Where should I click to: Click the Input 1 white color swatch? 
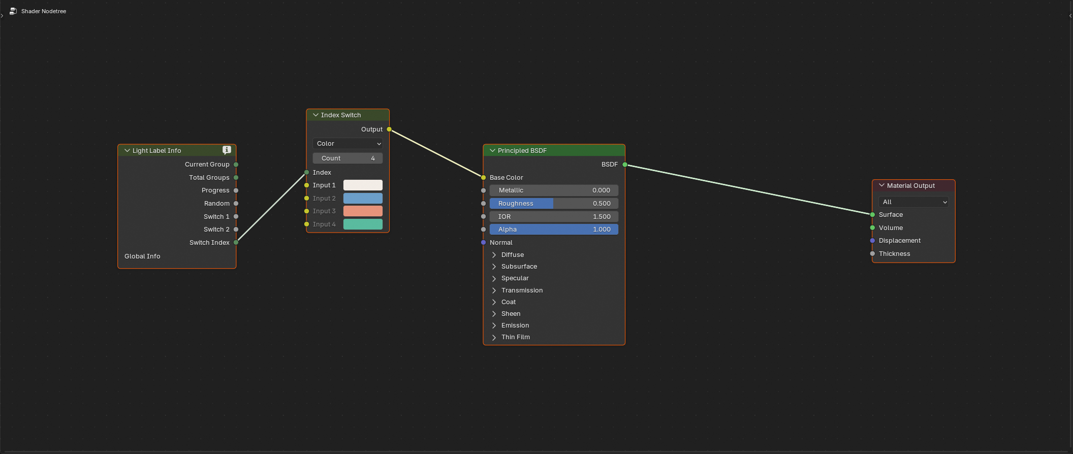[363, 185]
